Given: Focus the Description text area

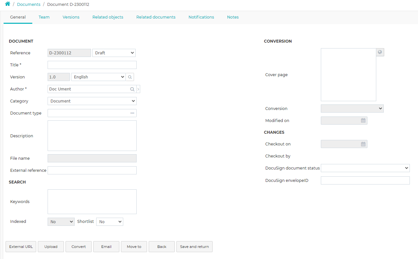Looking at the screenshot, I should [92, 136].
